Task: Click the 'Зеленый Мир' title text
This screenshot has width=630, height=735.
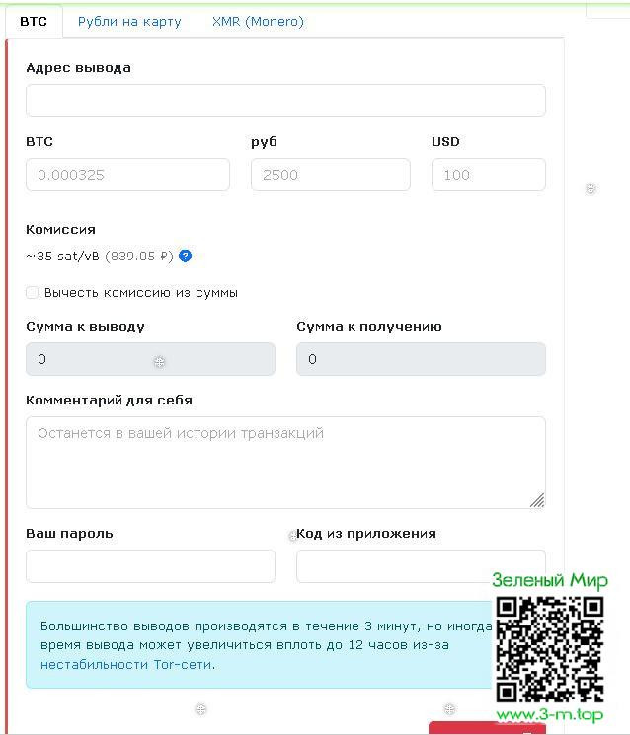Action: pos(549,580)
